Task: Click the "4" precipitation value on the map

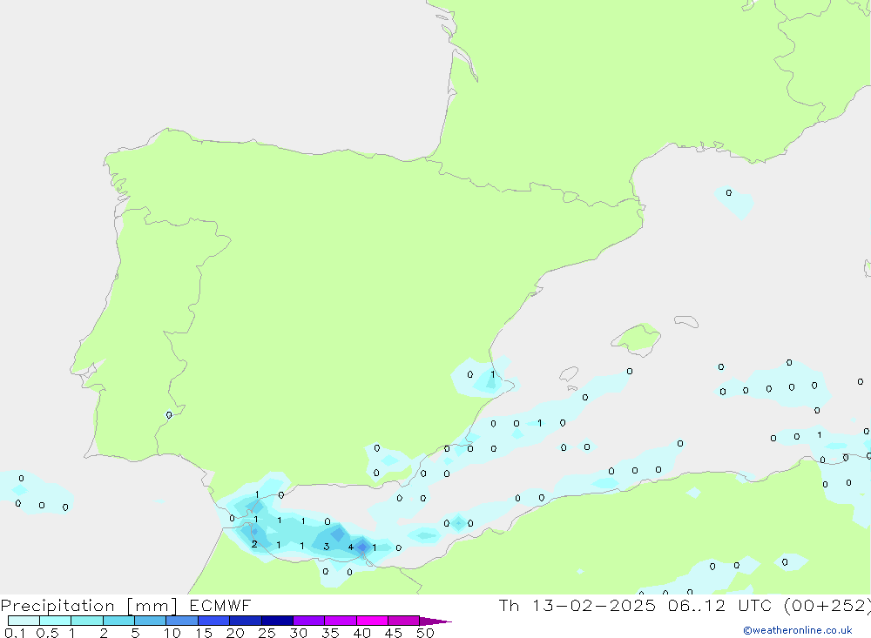Action: pyautogui.click(x=350, y=547)
